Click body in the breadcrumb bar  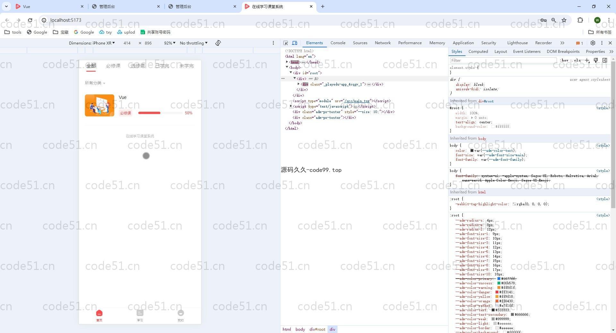(x=300, y=329)
